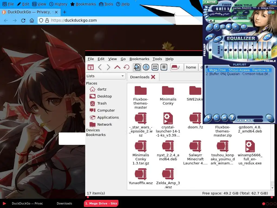The height and width of the screenshot is (208, 277).
Task: Switch file manager to icon grid view
Action: (155, 67)
